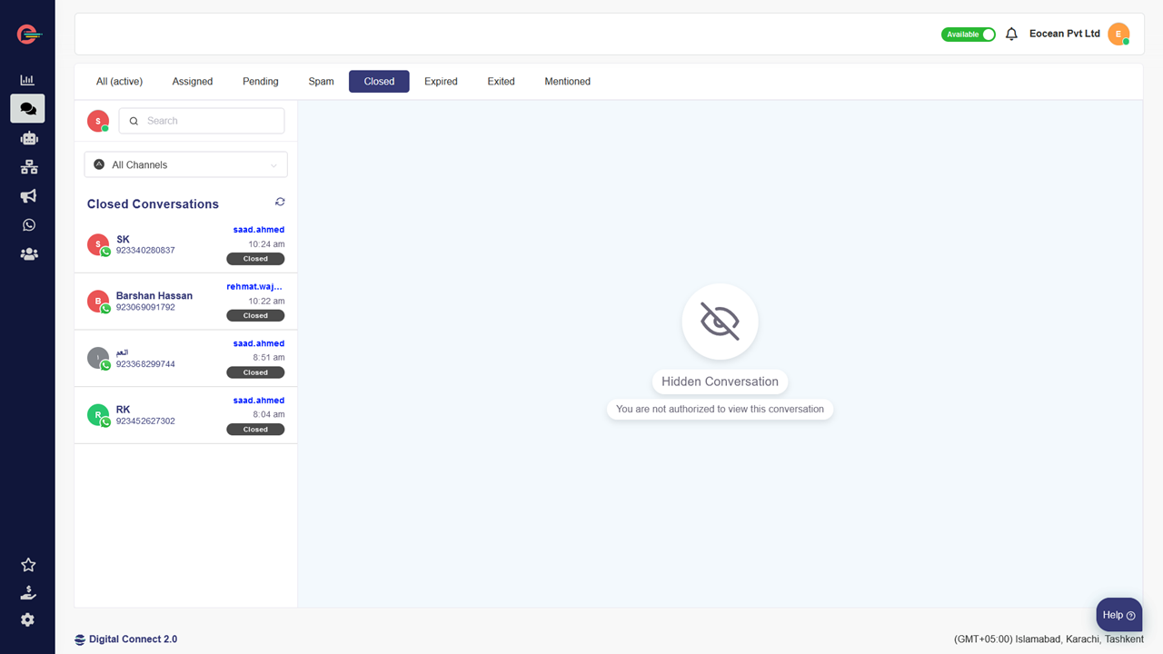
Task: Switch to the Mentioned tab
Action: tap(567, 82)
